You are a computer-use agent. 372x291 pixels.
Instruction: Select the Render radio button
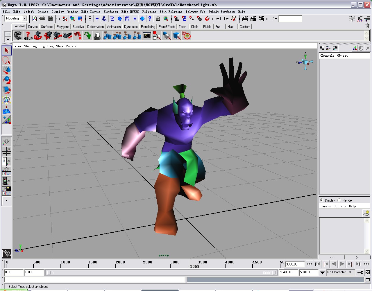339,200
